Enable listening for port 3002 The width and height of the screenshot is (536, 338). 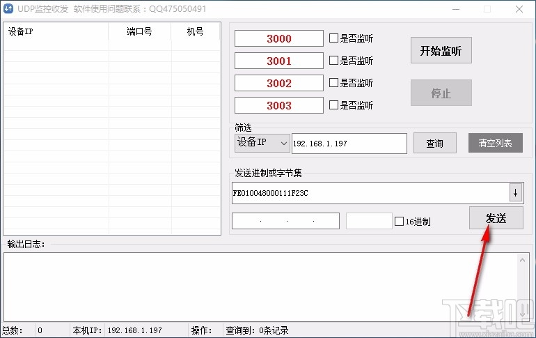[333, 83]
